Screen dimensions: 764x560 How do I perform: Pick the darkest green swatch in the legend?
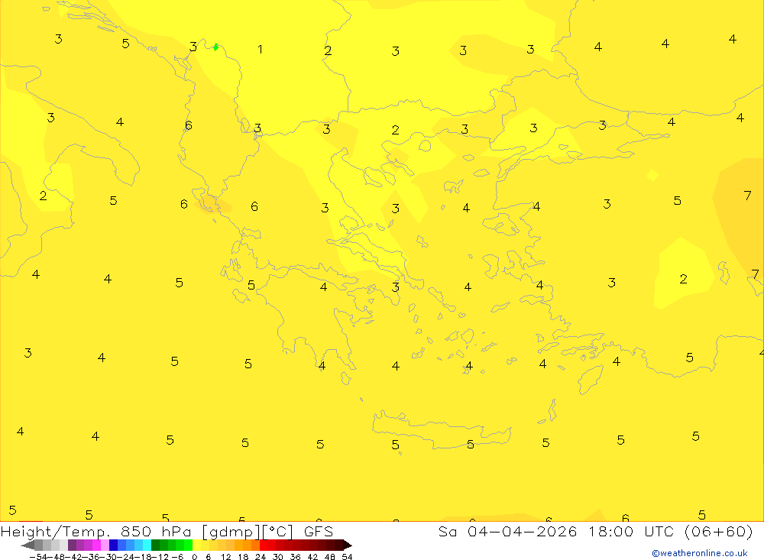(155, 545)
